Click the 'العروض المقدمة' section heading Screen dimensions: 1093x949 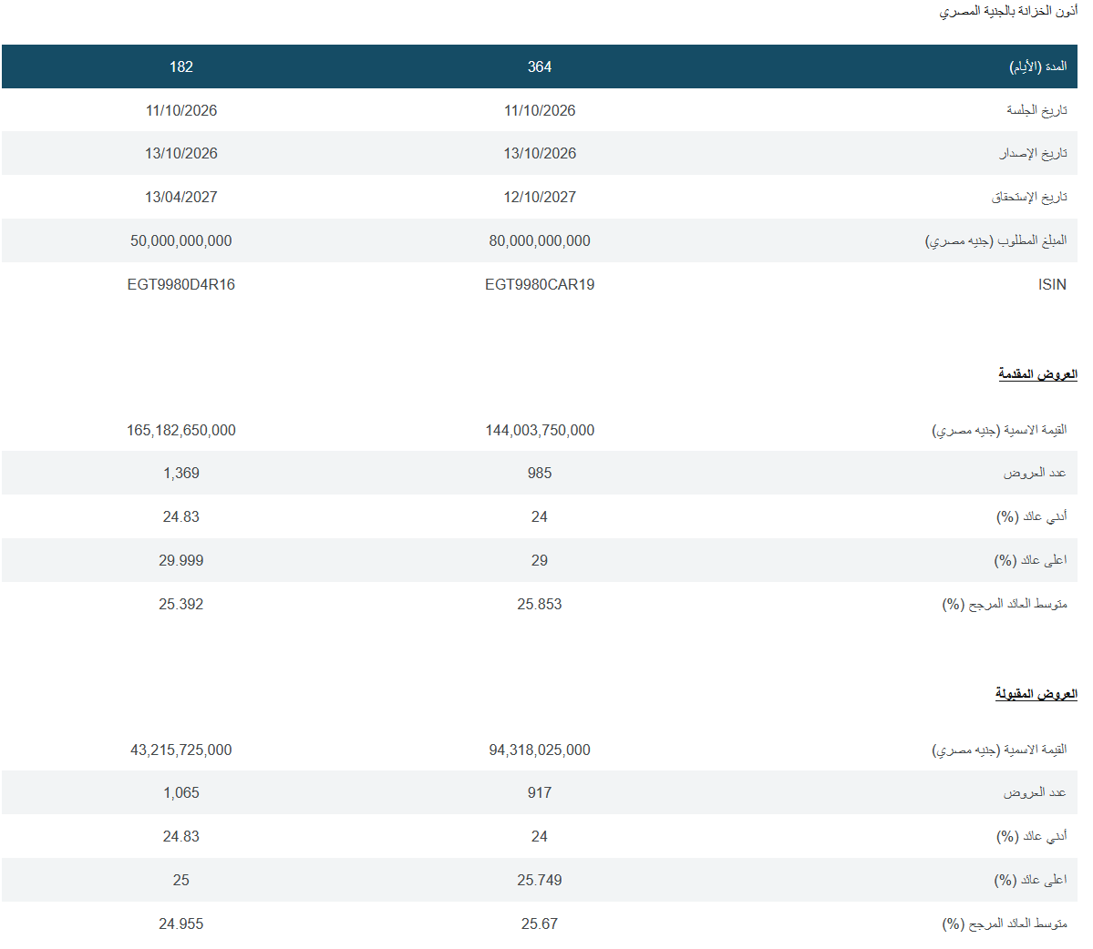pyautogui.click(x=1038, y=374)
